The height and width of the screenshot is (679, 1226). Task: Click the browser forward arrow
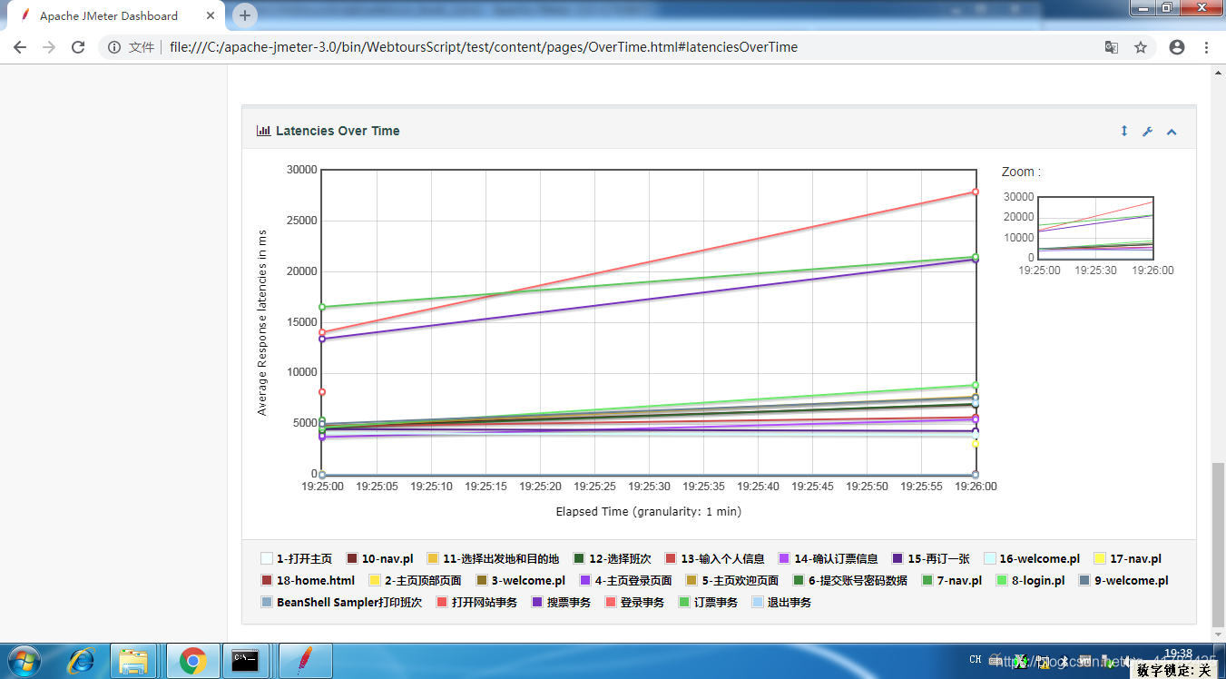pos(49,47)
